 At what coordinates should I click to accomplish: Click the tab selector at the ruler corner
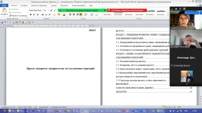[x=2, y=26]
